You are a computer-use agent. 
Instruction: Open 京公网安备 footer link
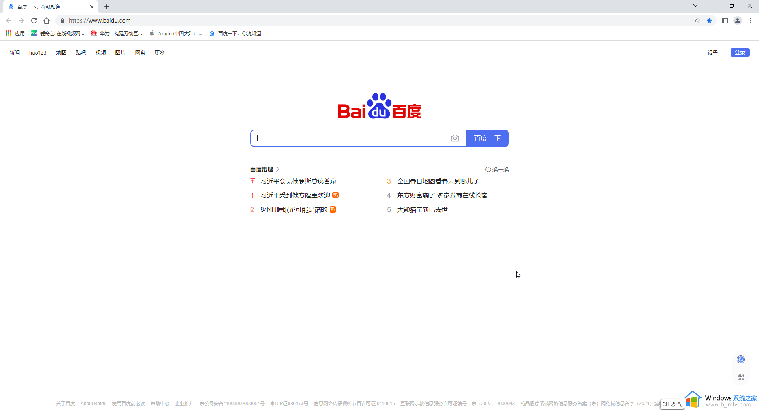pos(232,403)
